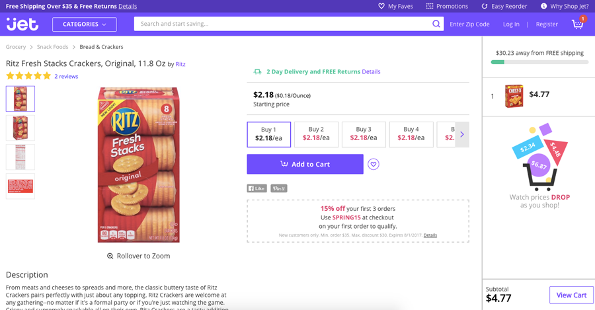Click the View Cart button
This screenshot has height=310, width=595.
571,295
